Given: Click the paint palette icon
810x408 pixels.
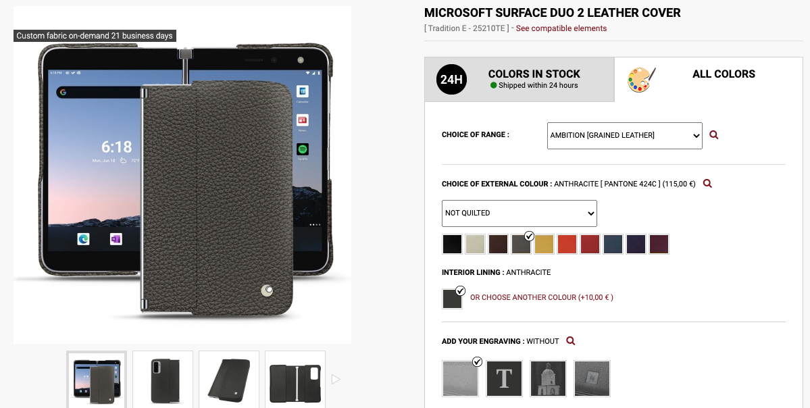Looking at the screenshot, I should click(641, 80).
